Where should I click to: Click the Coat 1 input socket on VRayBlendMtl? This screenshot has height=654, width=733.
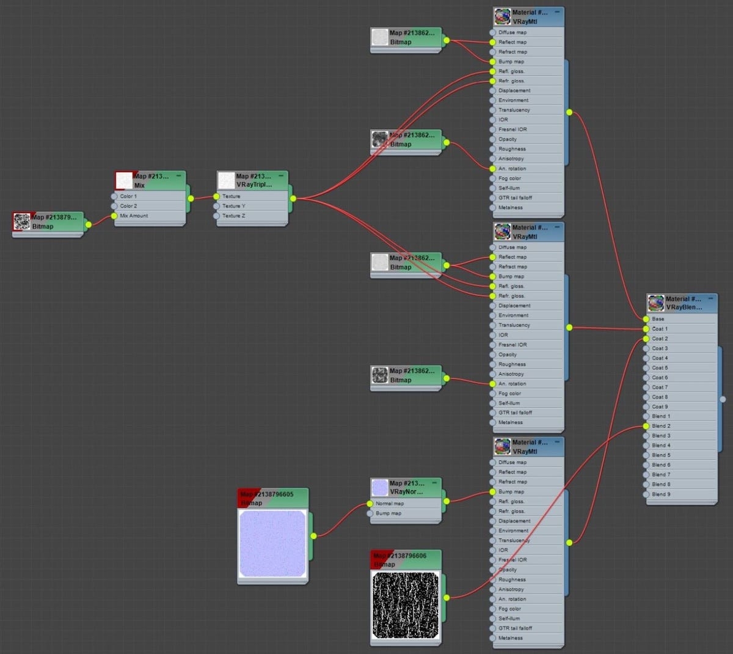click(x=646, y=329)
